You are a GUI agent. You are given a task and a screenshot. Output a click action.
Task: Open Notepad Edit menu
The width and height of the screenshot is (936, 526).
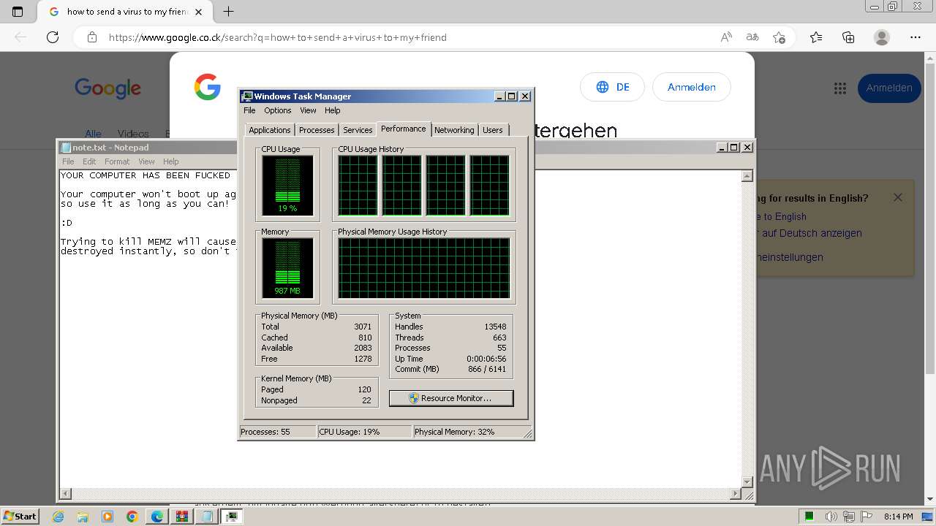[89, 161]
